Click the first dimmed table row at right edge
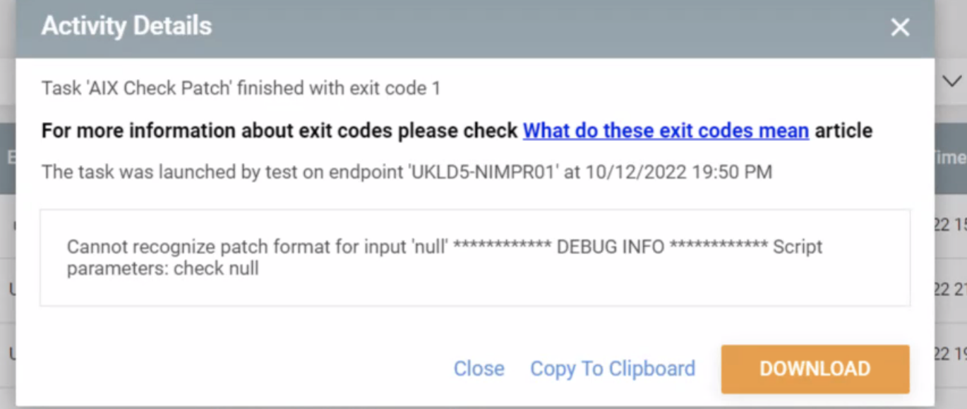 coord(950,226)
